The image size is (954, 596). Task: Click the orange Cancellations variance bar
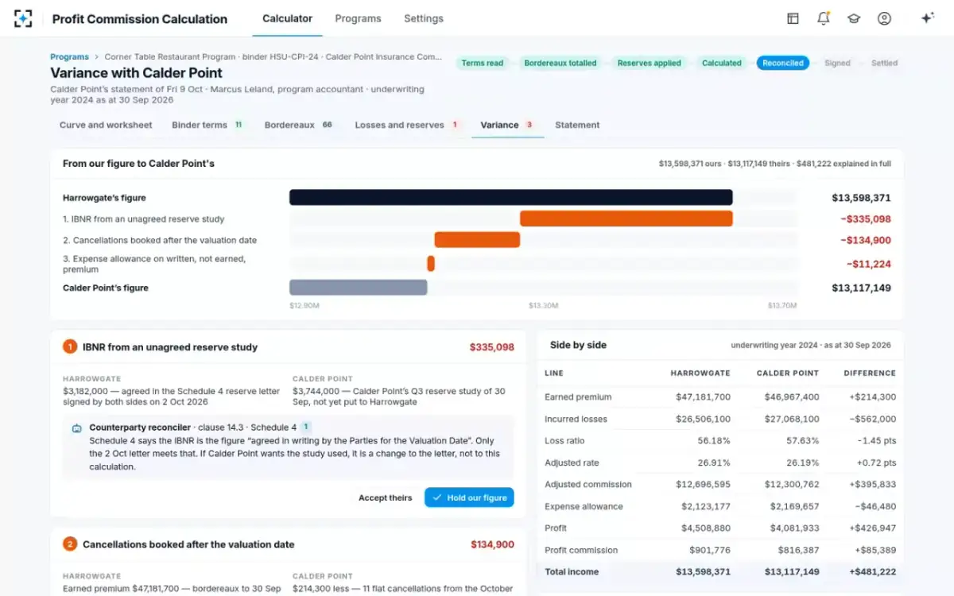(x=477, y=240)
